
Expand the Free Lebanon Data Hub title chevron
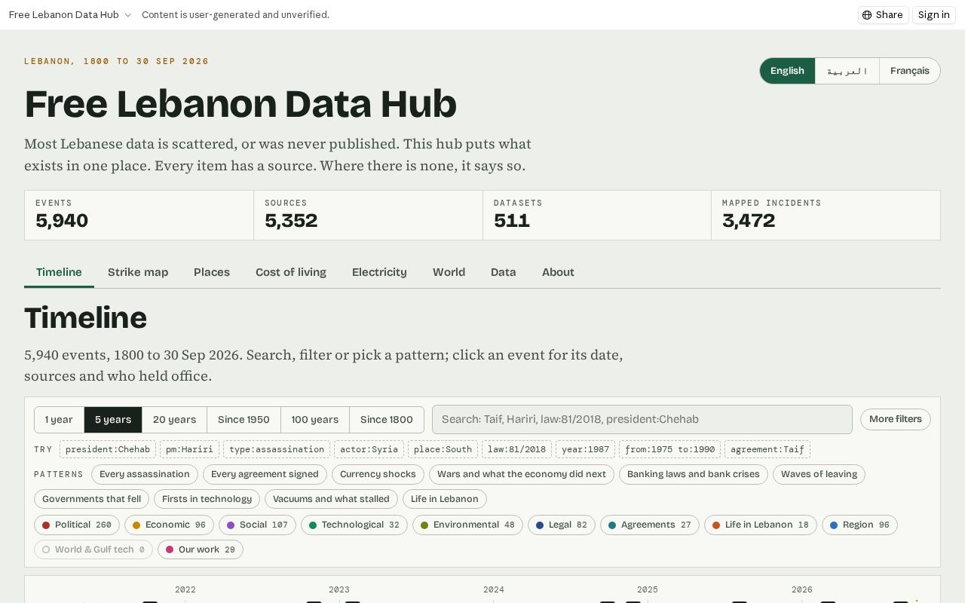[127, 15]
